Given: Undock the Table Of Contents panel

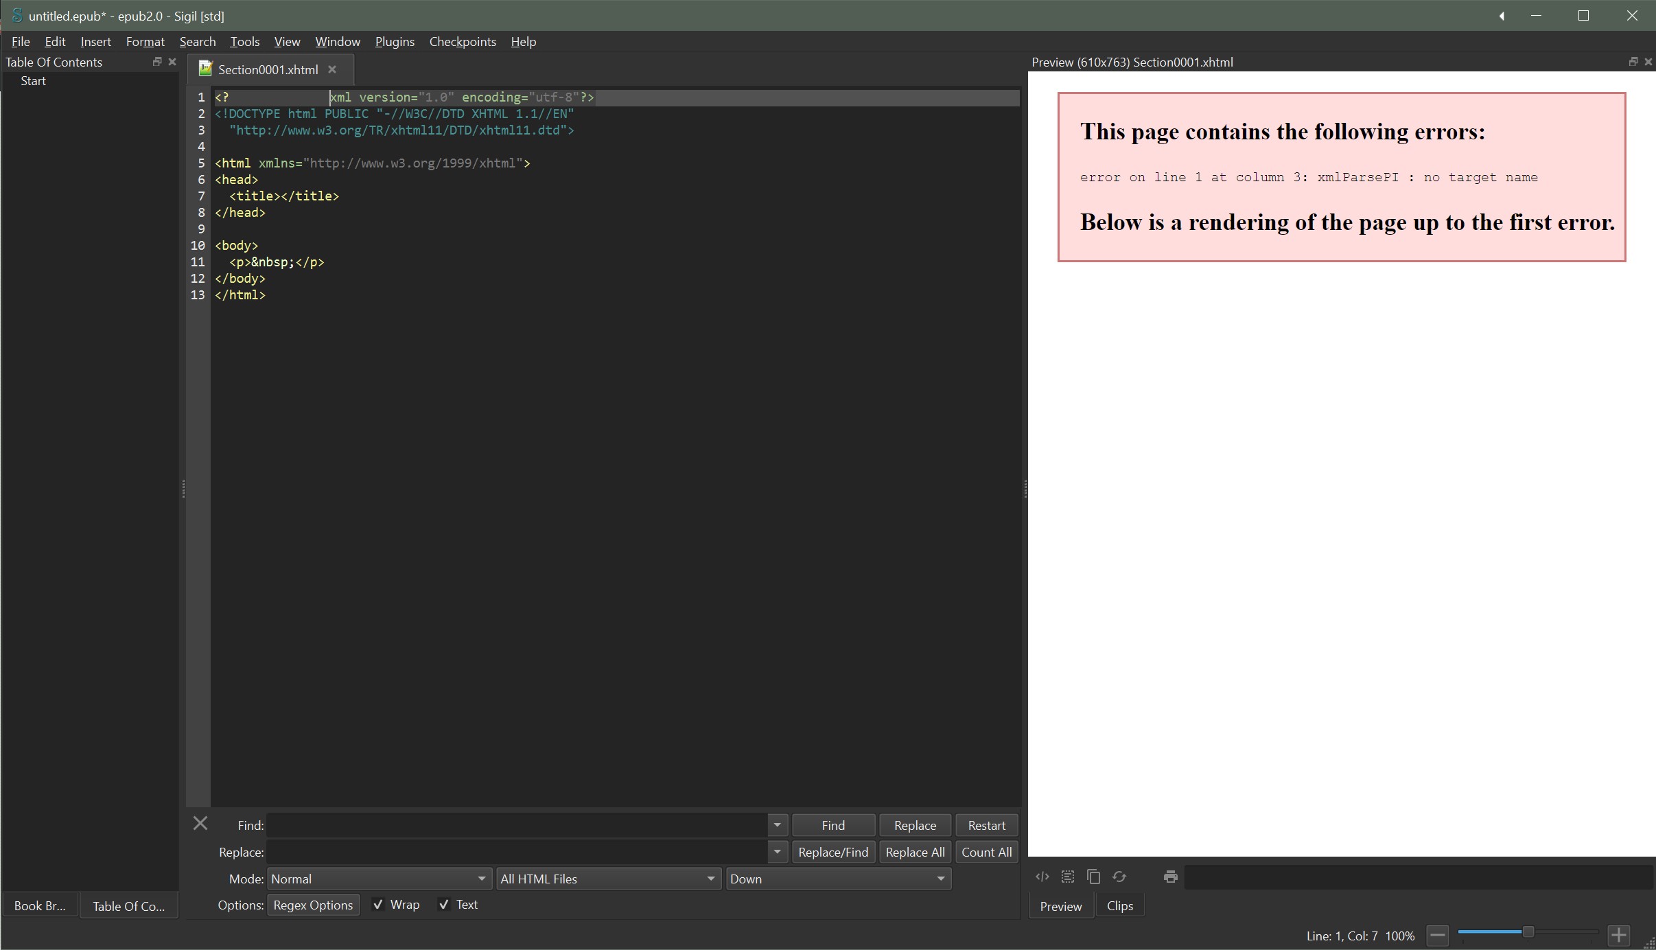Looking at the screenshot, I should click(x=156, y=62).
